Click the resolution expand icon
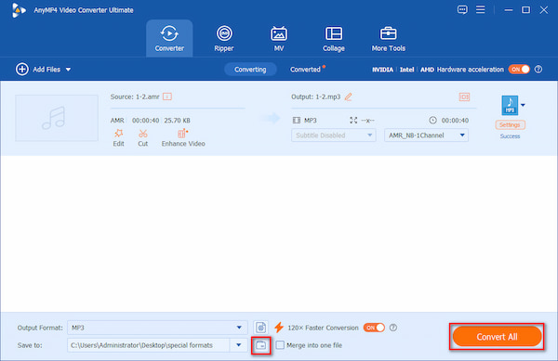558x361 pixels. pos(353,121)
